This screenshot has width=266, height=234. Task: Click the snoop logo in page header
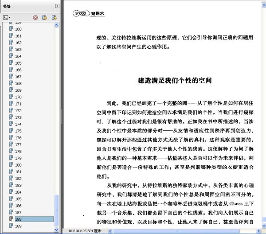(x=81, y=13)
